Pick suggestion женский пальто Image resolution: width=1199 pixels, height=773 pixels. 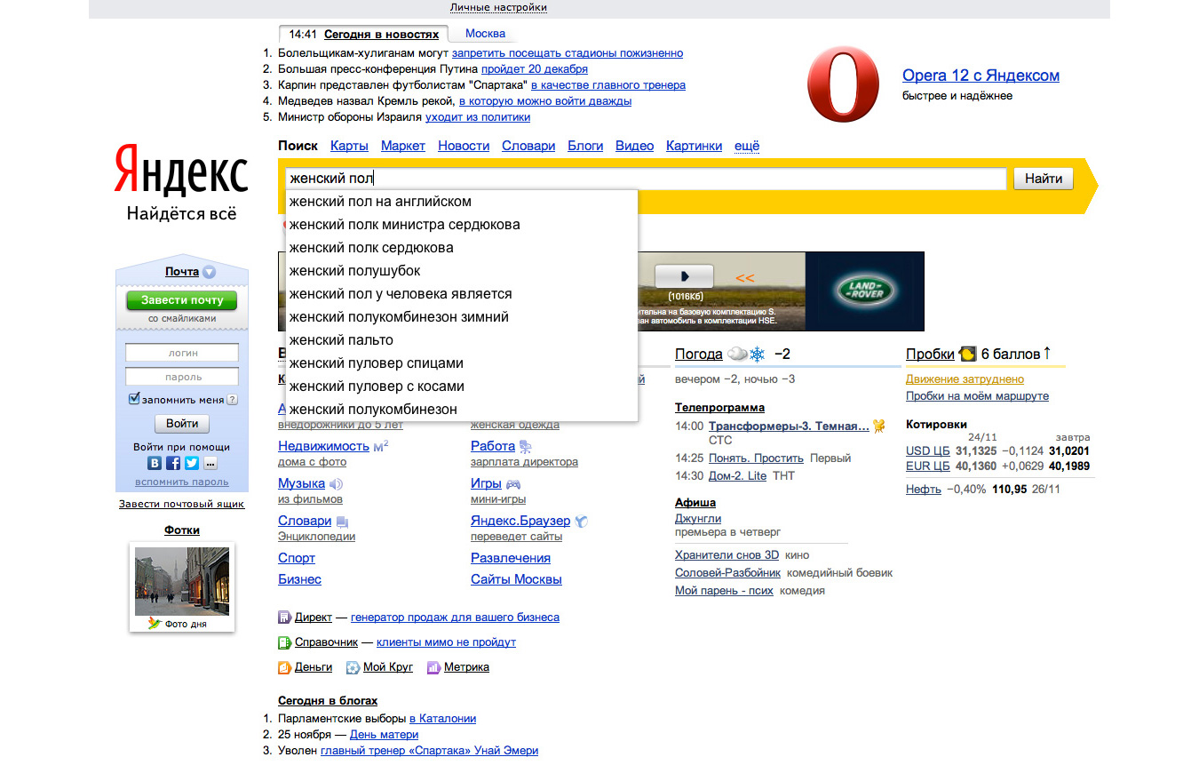462,340
